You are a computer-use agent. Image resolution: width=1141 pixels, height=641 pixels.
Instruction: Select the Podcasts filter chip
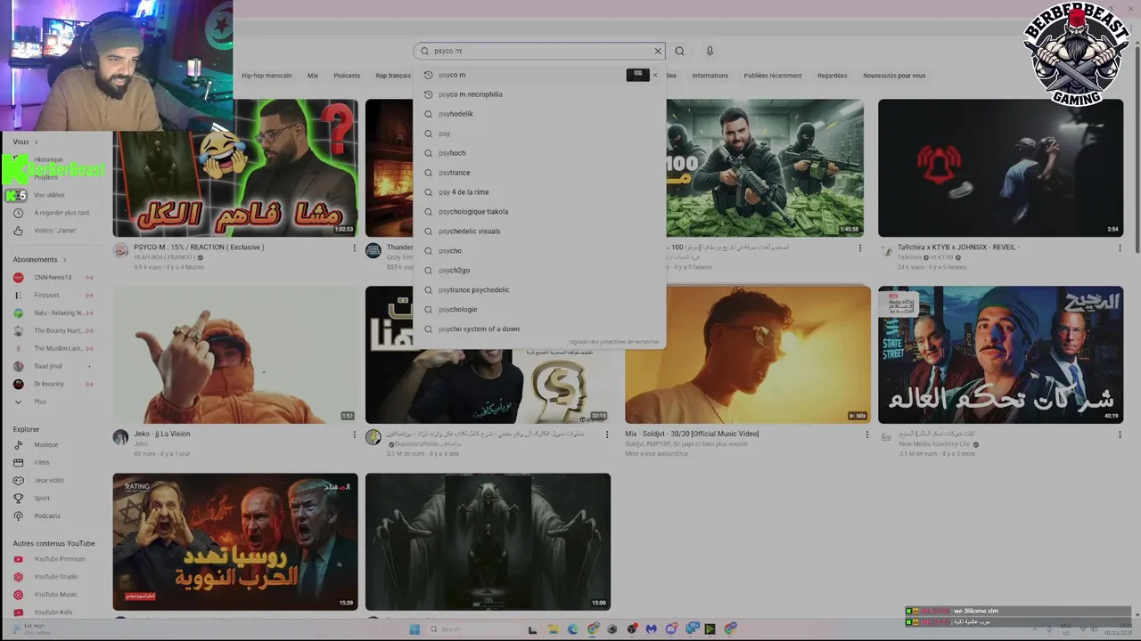click(347, 76)
